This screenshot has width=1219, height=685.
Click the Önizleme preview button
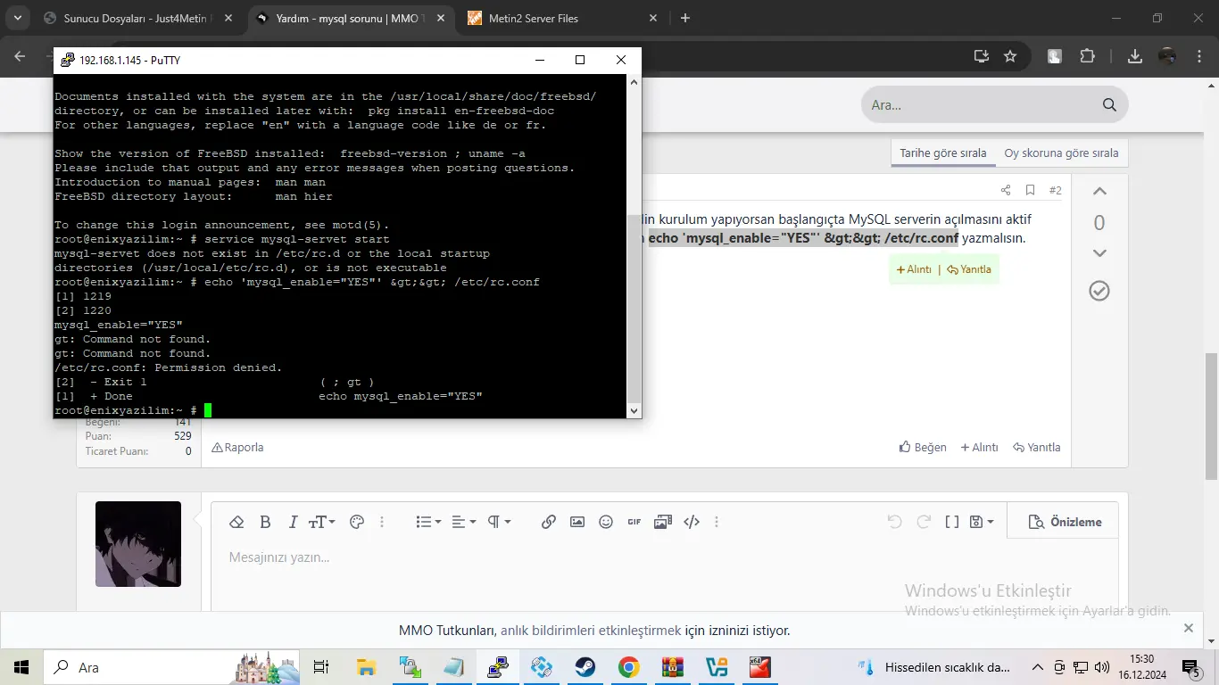pyautogui.click(x=1063, y=521)
